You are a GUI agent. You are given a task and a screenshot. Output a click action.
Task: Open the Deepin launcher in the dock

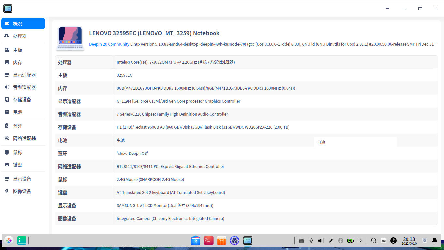9,241
